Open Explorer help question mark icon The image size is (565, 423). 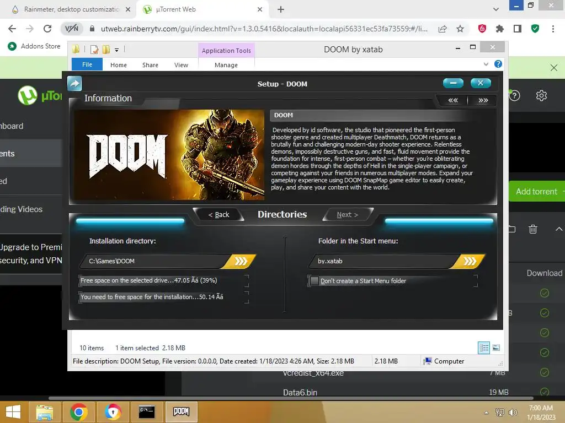(x=498, y=64)
